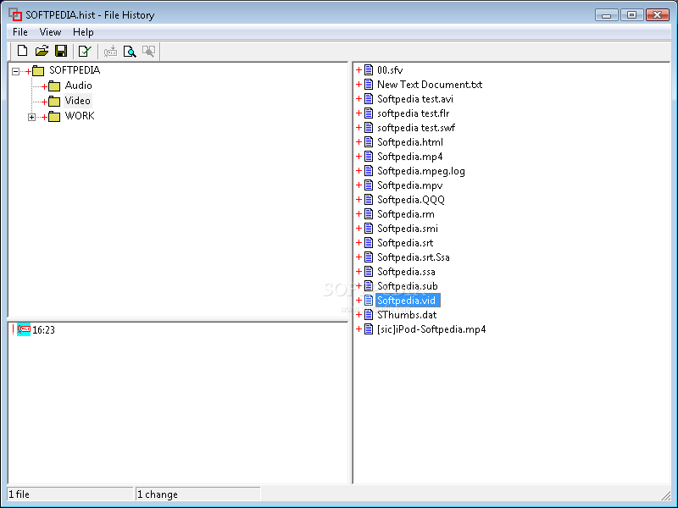This screenshot has height=508, width=678.
Task: Expand the WORK folder node
Action: 31,117
